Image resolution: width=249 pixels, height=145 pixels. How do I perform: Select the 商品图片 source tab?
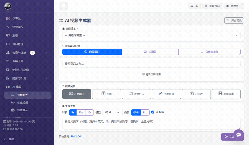click(x=92, y=52)
